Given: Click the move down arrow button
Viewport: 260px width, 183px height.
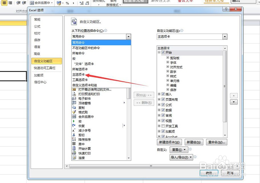Looking at the screenshot, I should 234,102.
